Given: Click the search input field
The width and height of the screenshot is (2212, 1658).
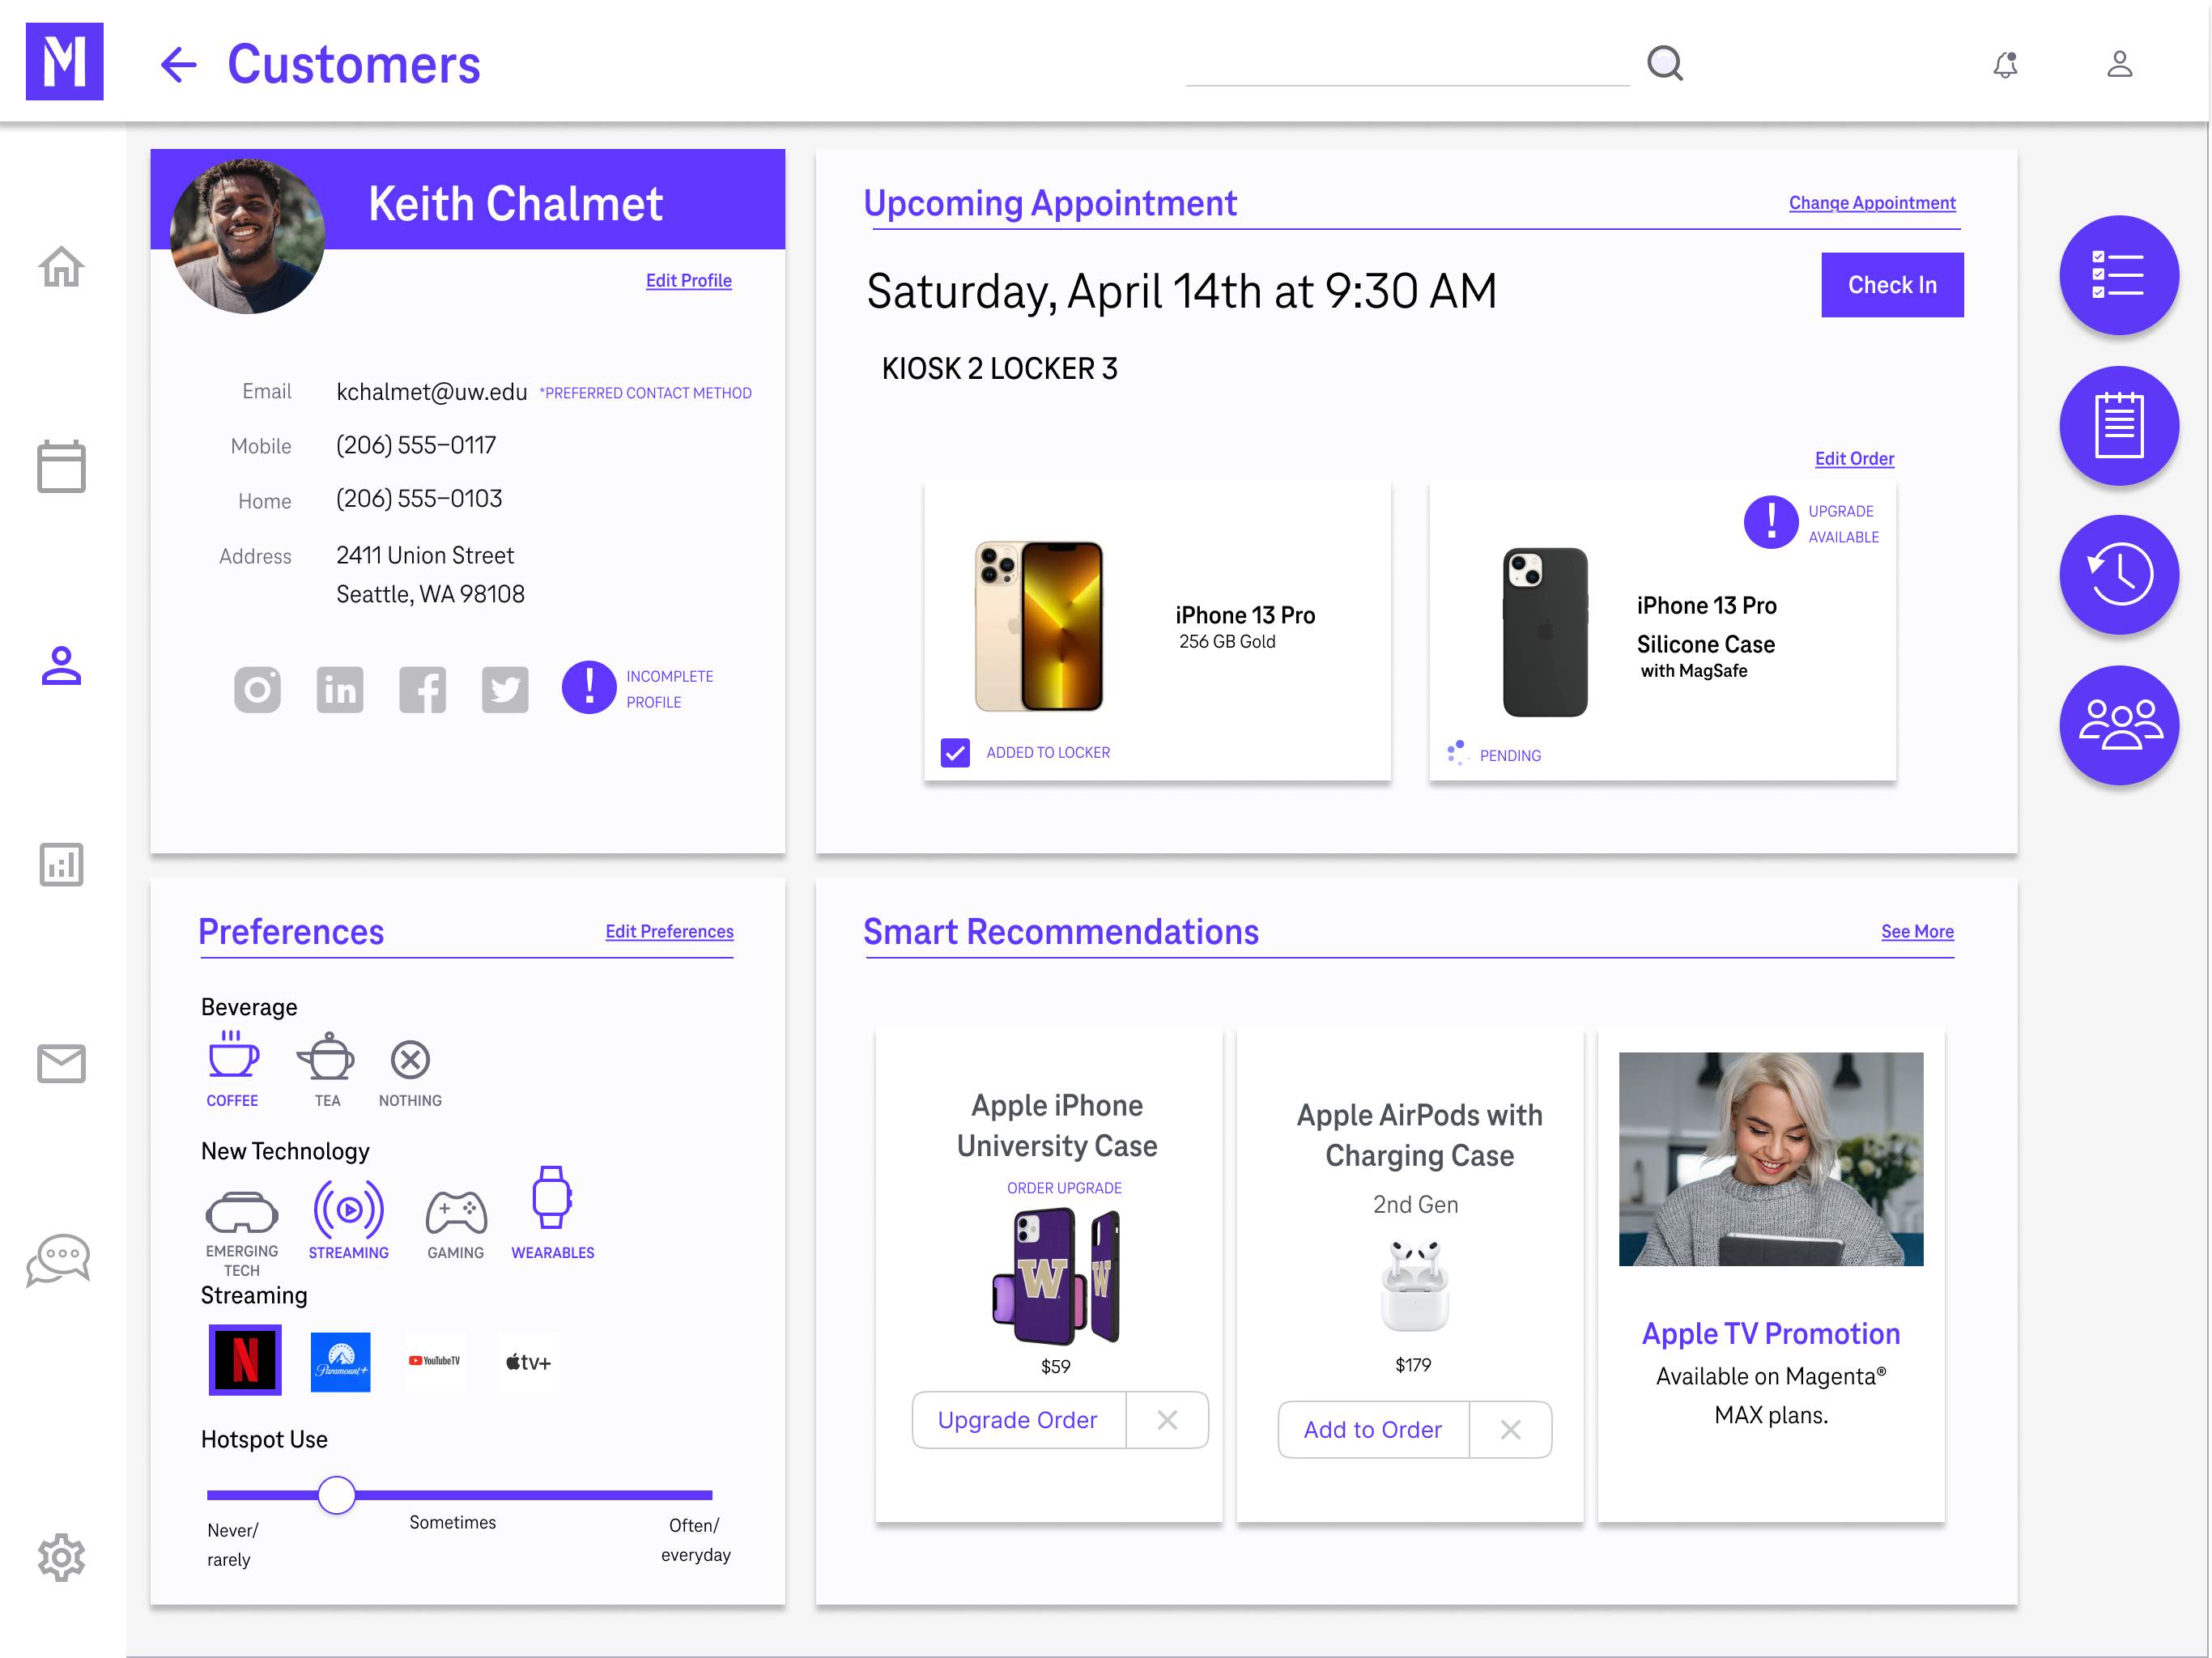Looking at the screenshot, I should tap(1408, 65).
